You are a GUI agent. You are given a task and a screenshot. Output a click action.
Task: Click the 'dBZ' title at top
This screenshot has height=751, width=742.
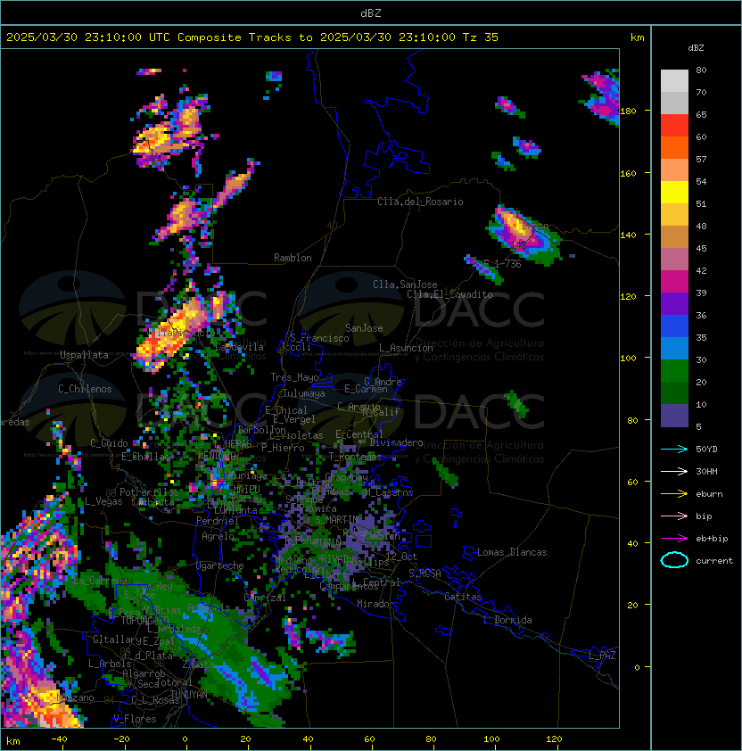pos(371,12)
